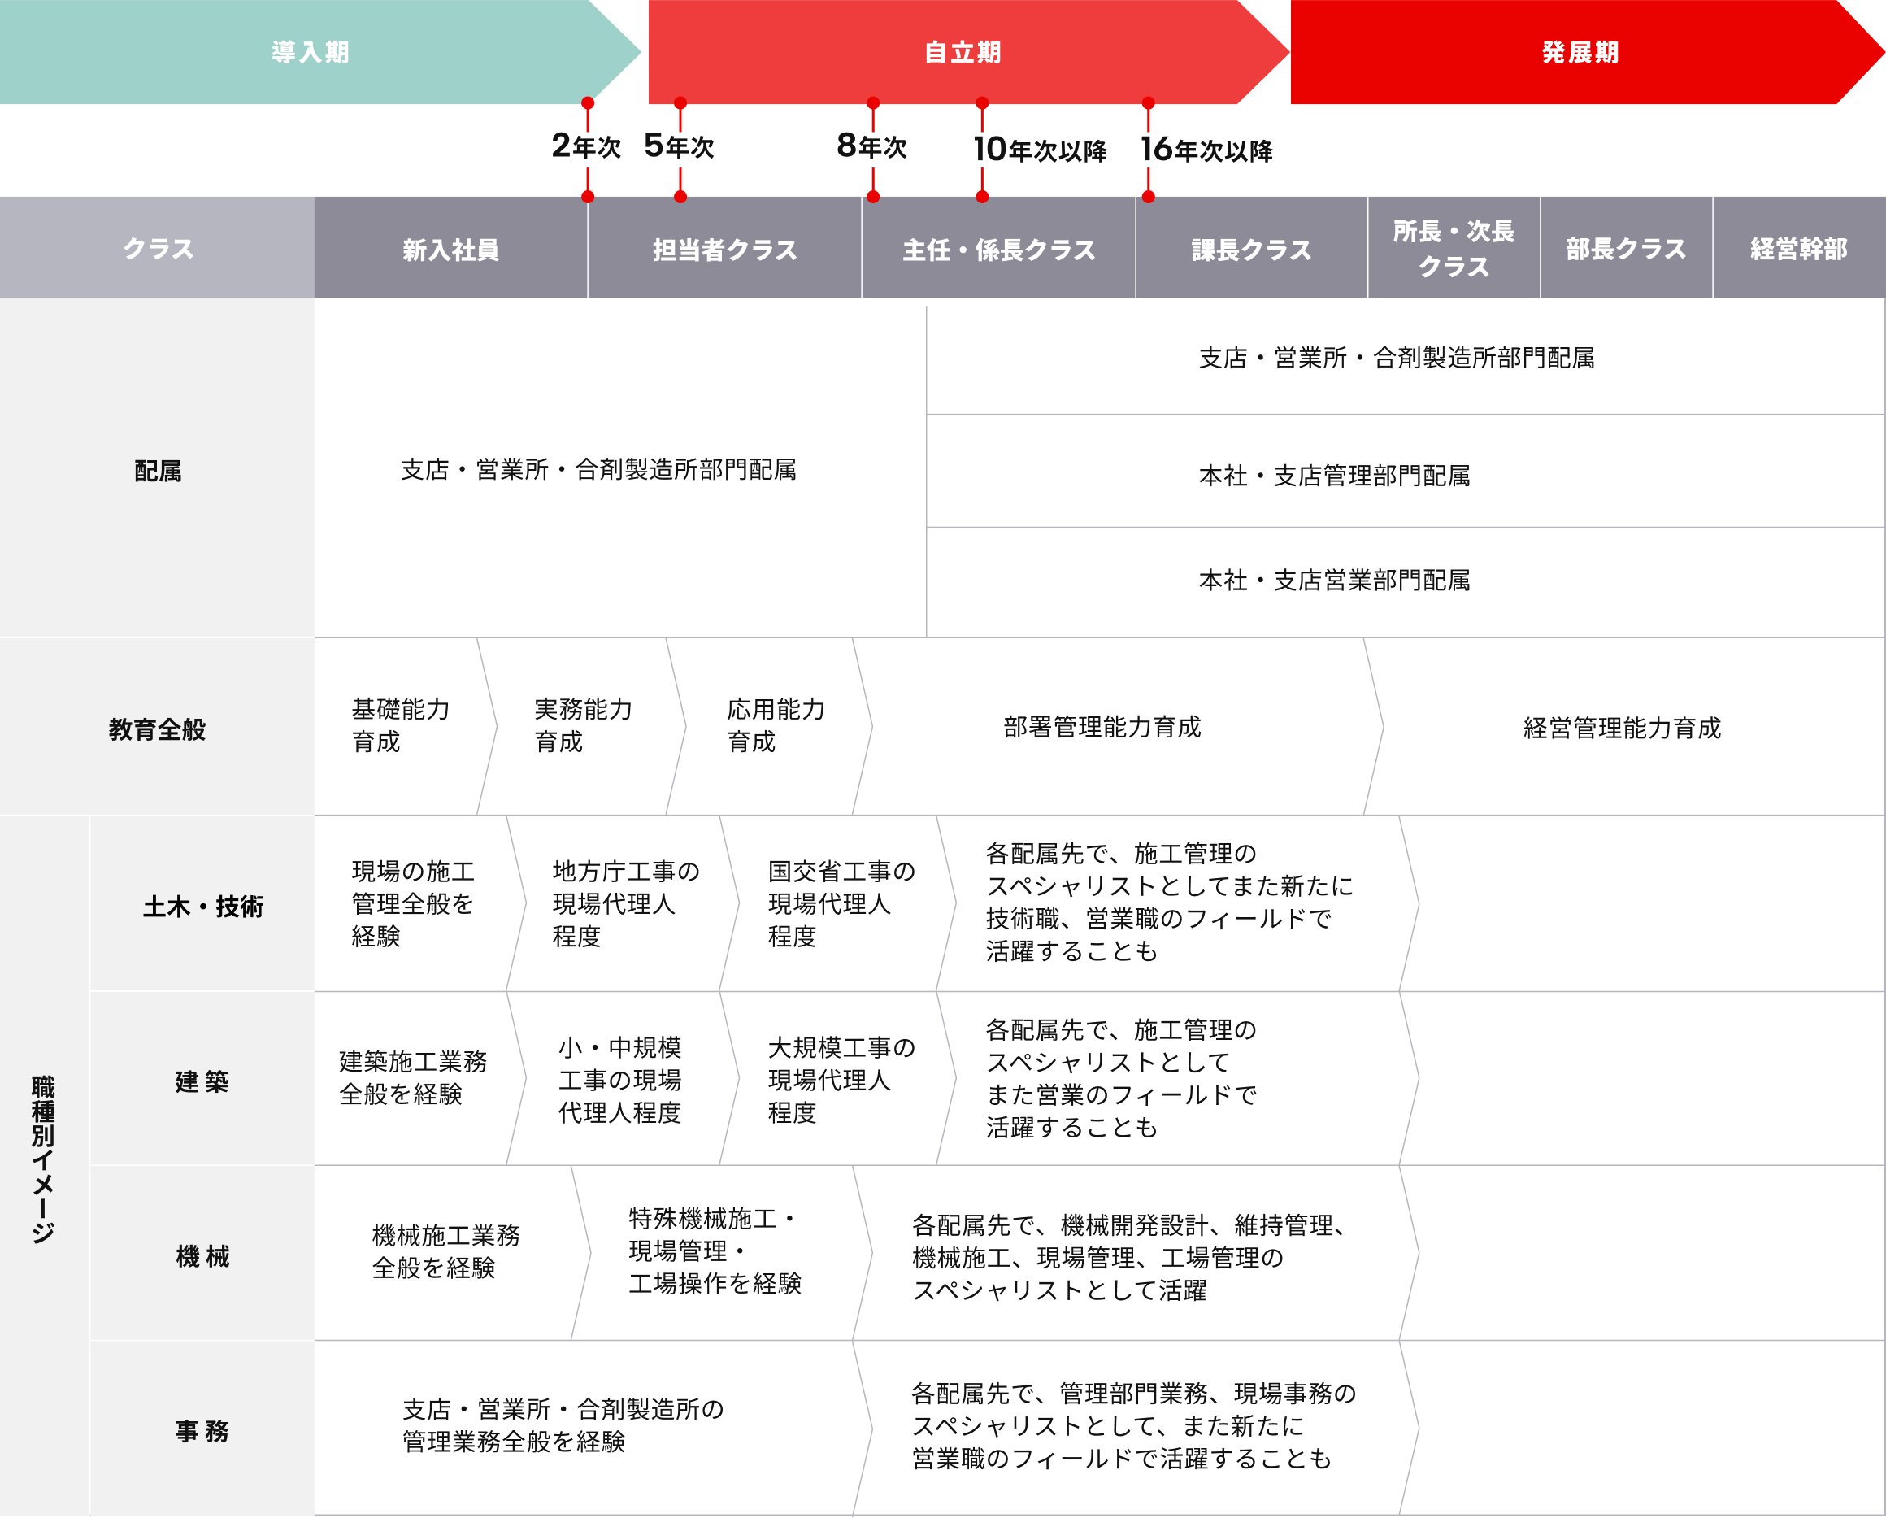The width and height of the screenshot is (1886, 1518).
Task: Click the 経営管理能力育成 chevron step
Action: click(1622, 728)
